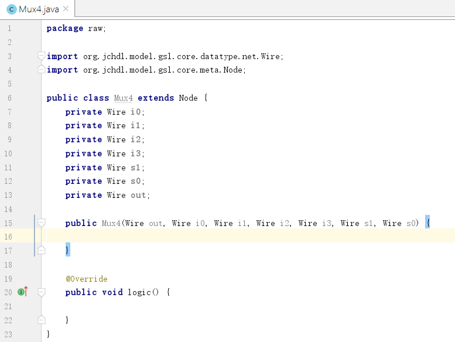Click the fold end marker at line 4

(x=41, y=70)
